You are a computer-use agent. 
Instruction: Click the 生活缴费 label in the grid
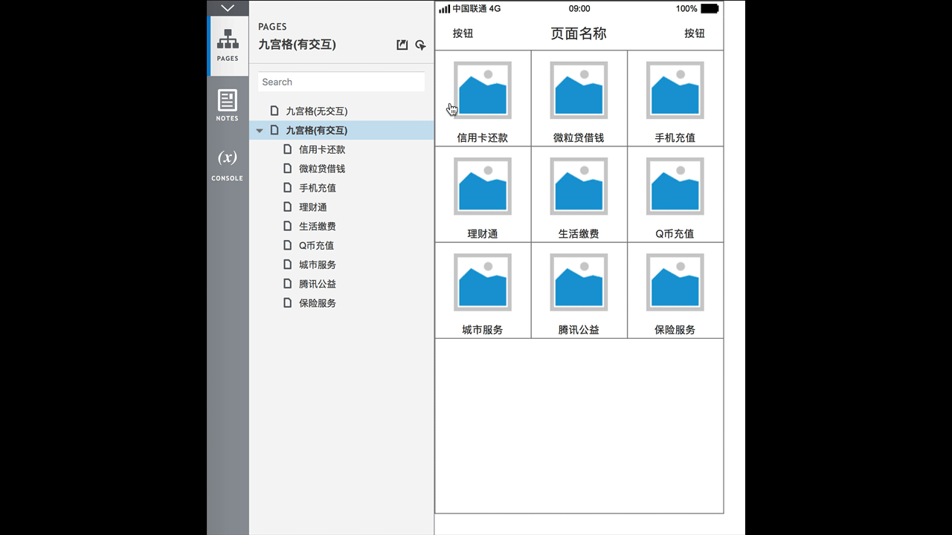click(x=579, y=233)
